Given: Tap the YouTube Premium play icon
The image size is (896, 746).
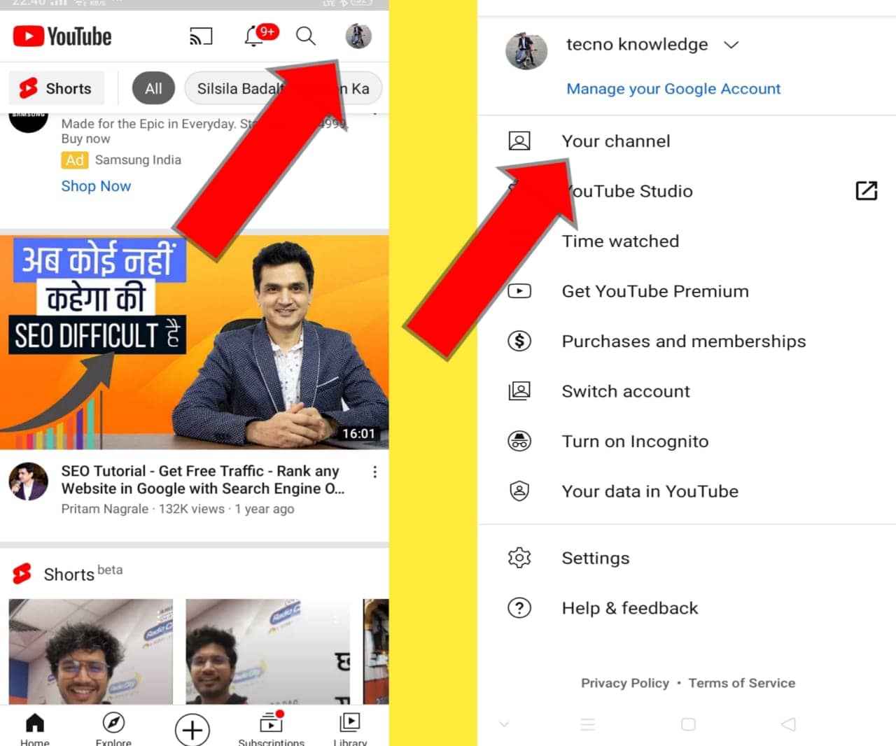Looking at the screenshot, I should [x=519, y=290].
